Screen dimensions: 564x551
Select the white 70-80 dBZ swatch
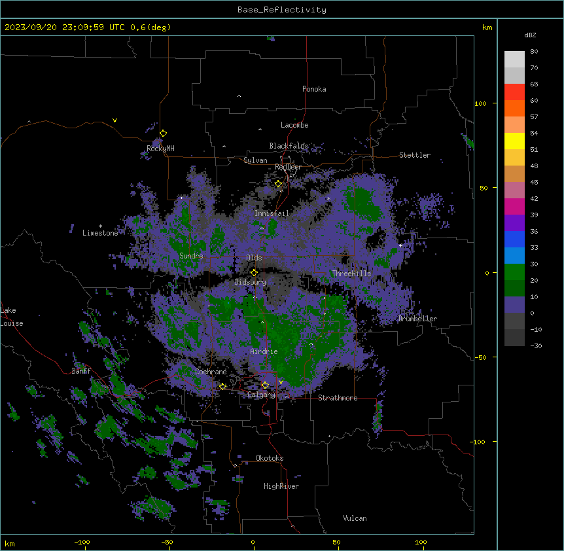tap(514, 60)
